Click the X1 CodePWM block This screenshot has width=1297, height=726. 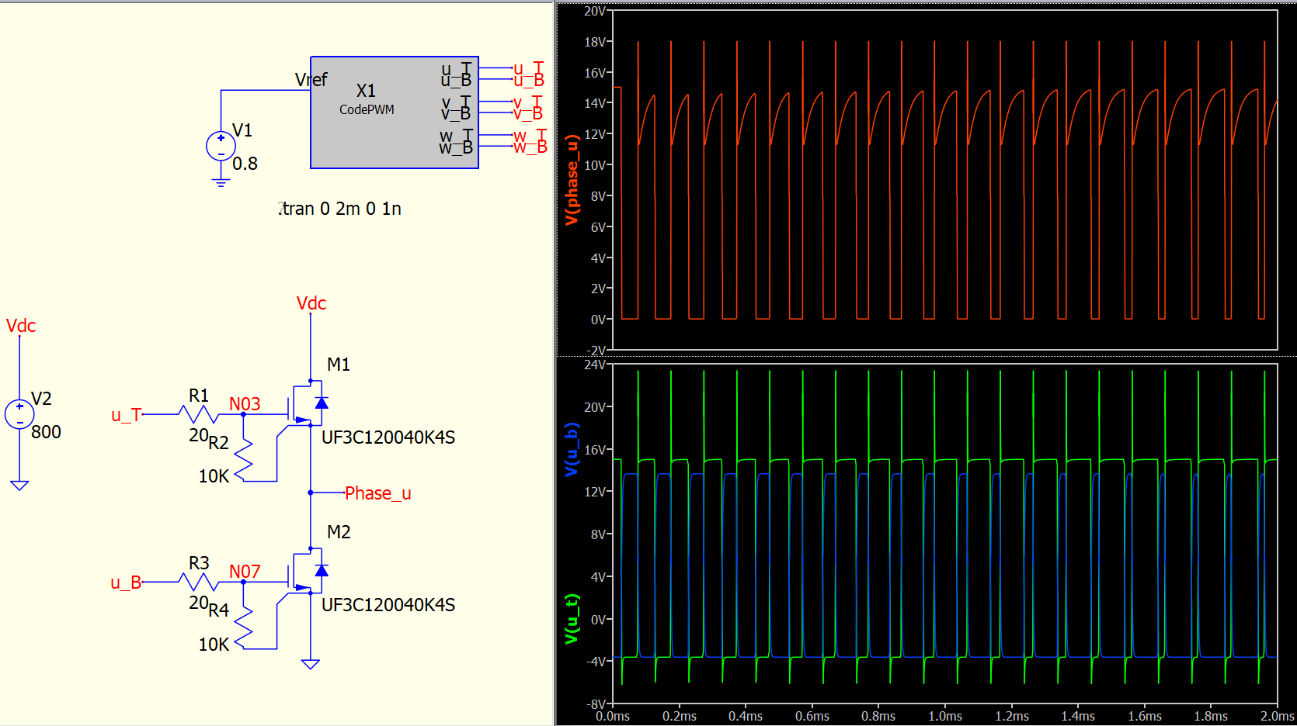pyautogui.click(x=394, y=112)
